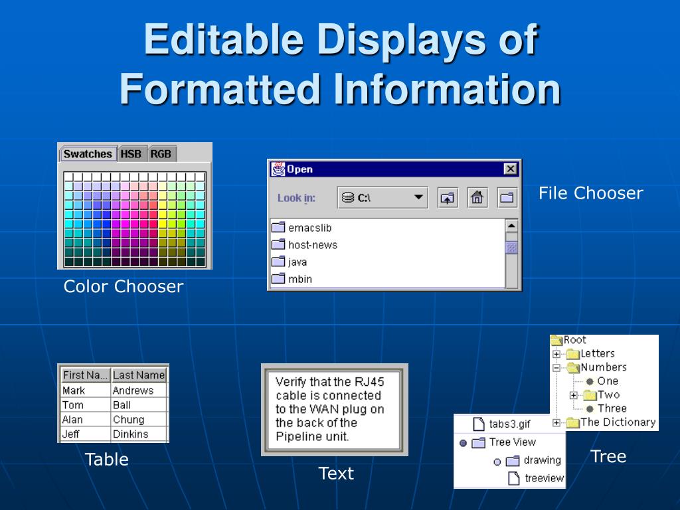Select the Root node in tree
The image size is (680, 510).
pos(574,340)
